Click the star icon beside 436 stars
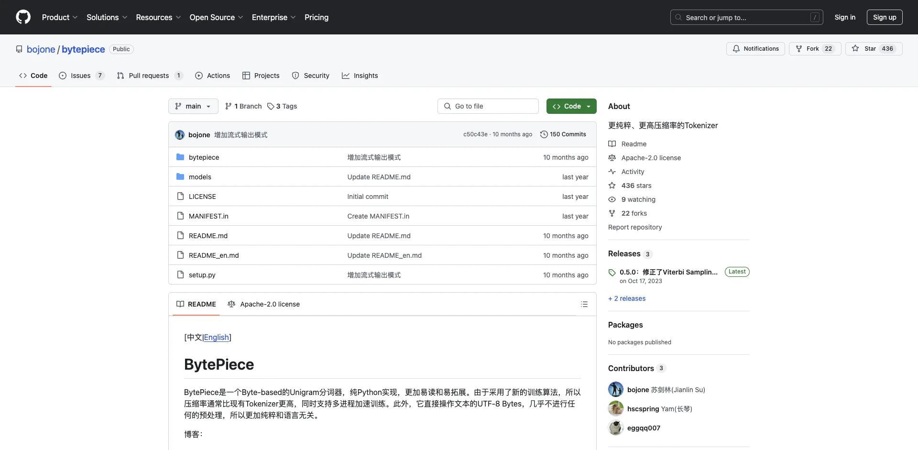This screenshot has width=918, height=450. tap(612, 186)
